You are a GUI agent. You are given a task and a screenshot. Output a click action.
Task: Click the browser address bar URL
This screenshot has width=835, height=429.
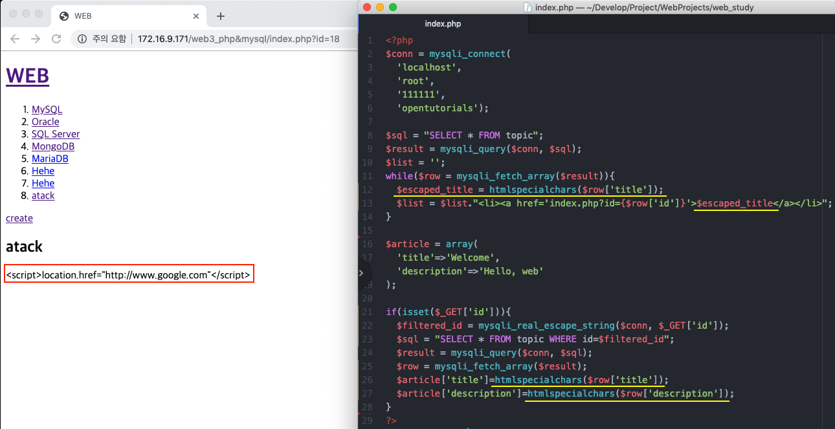click(x=238, y=39)
